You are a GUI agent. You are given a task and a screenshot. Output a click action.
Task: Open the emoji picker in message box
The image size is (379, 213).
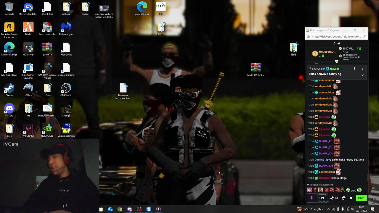click(322, 198)
